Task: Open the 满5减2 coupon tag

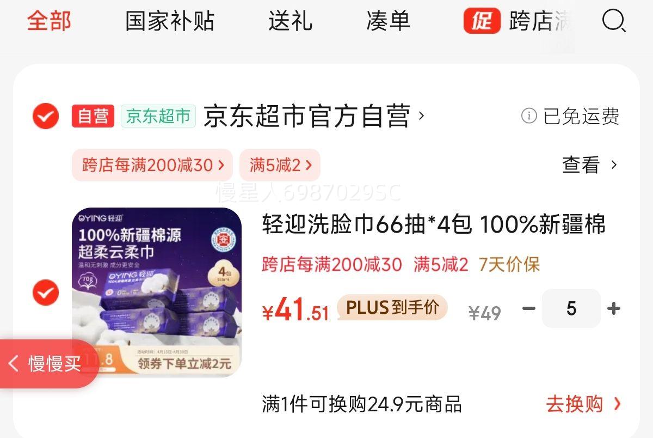Action: [280, 165]
